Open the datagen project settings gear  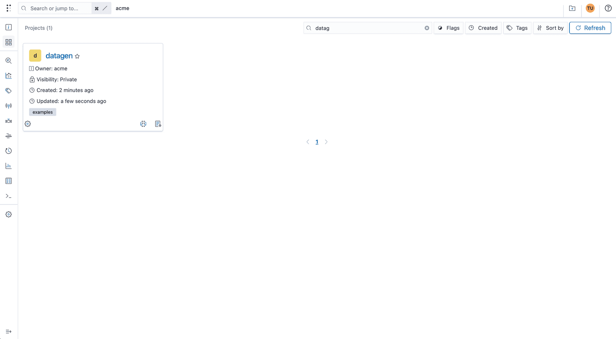tap(28, 124)
